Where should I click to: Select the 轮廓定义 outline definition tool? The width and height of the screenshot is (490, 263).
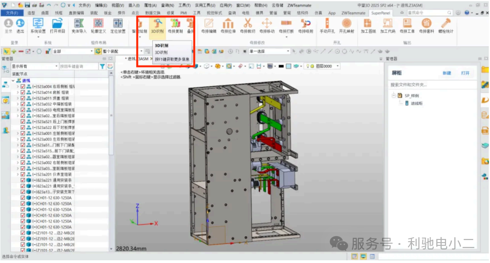(x=98, y=25)
